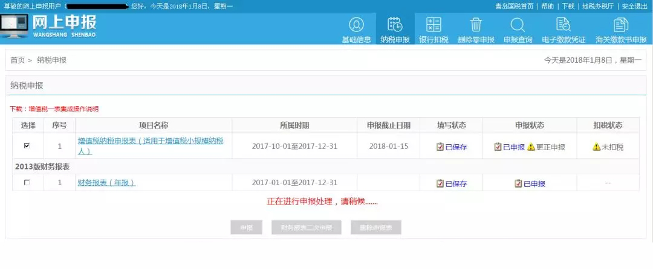The height and width of the screenshot is (269, 653).
Task: Open 银行扣税 calculator icon
Action: pos(434,25)
